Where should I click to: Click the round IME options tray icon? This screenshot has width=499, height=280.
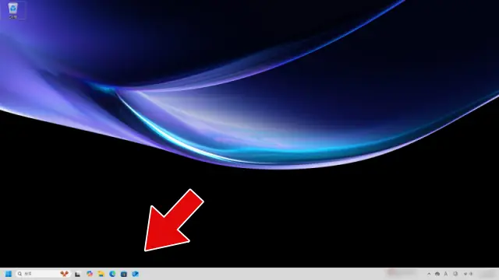[455, 274]
